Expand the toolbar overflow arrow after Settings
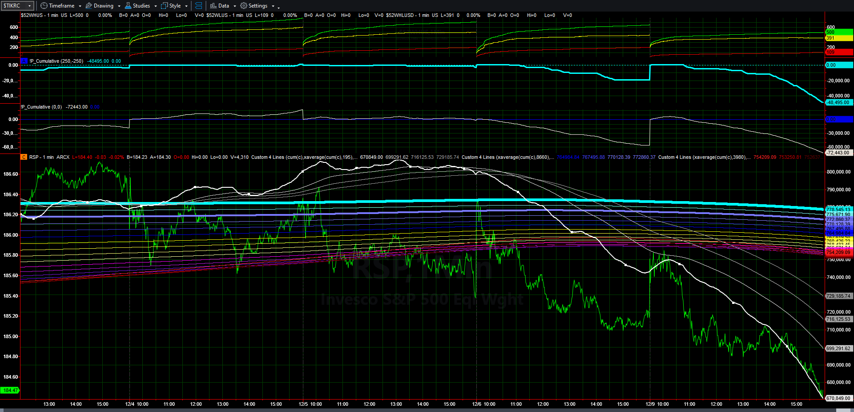The width and height of the screenshot is (854, 412). (x=279, y=7)
